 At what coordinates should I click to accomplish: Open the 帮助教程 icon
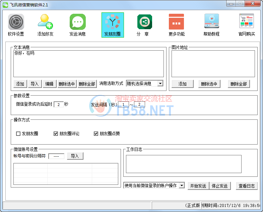[x=211, y=22]
